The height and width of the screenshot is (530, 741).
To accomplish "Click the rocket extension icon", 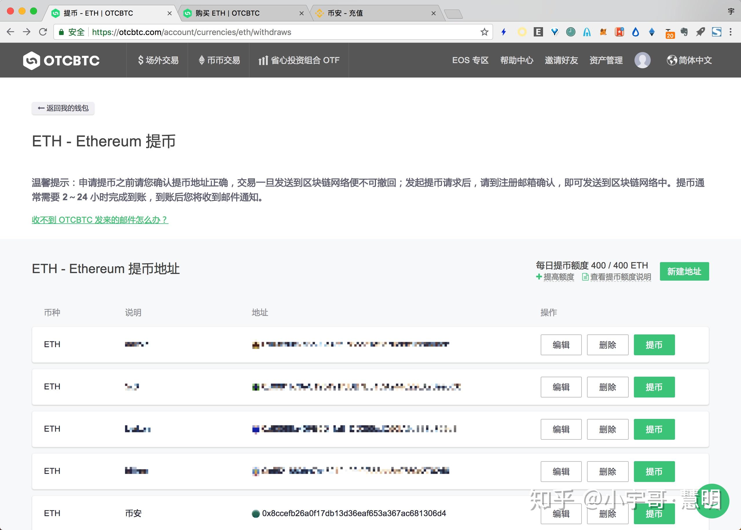I will point(700,32).
